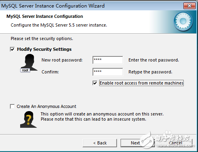
Task: Close the MySQL Configuration Wizard window
Action: pos(189,6)
